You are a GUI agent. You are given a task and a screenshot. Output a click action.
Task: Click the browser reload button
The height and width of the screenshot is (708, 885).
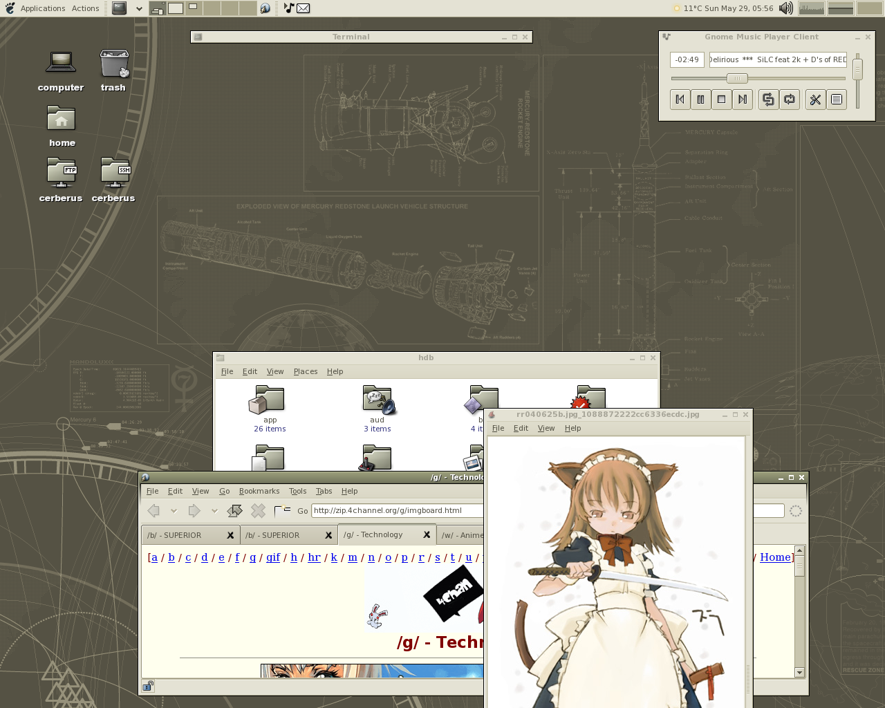click(x=235, y=510)
